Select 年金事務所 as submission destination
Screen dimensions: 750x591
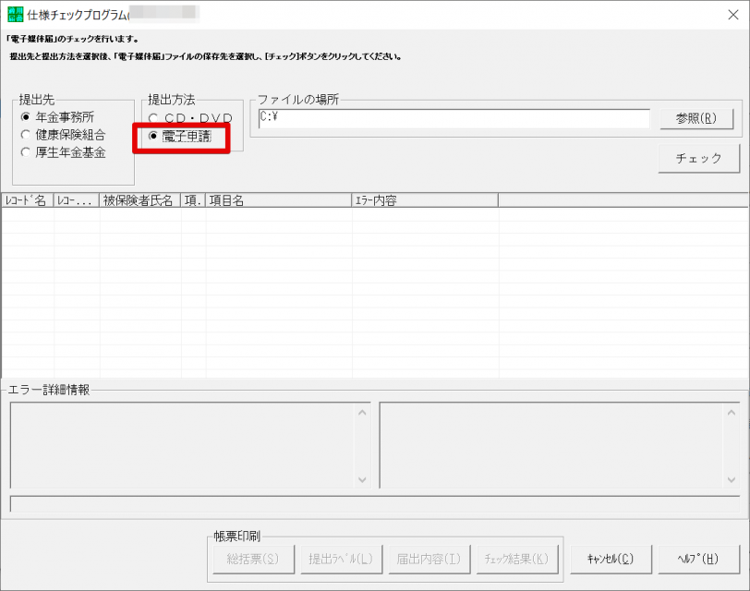(57, 117)
